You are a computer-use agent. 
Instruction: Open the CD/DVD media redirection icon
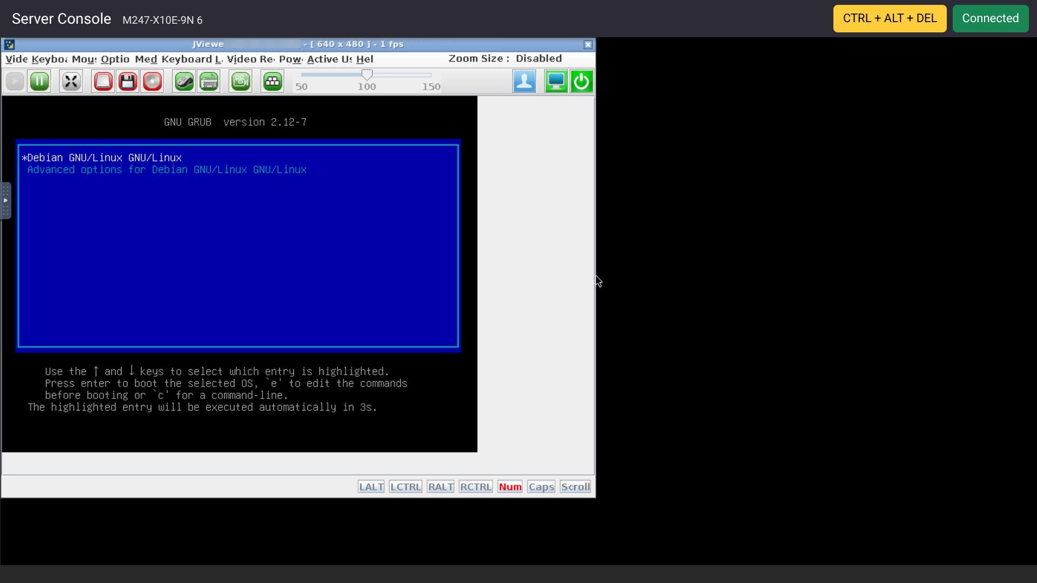tap(152, 82)
